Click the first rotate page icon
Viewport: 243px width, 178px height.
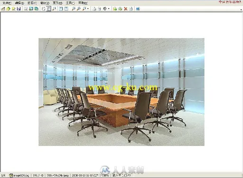click(94, 9)
